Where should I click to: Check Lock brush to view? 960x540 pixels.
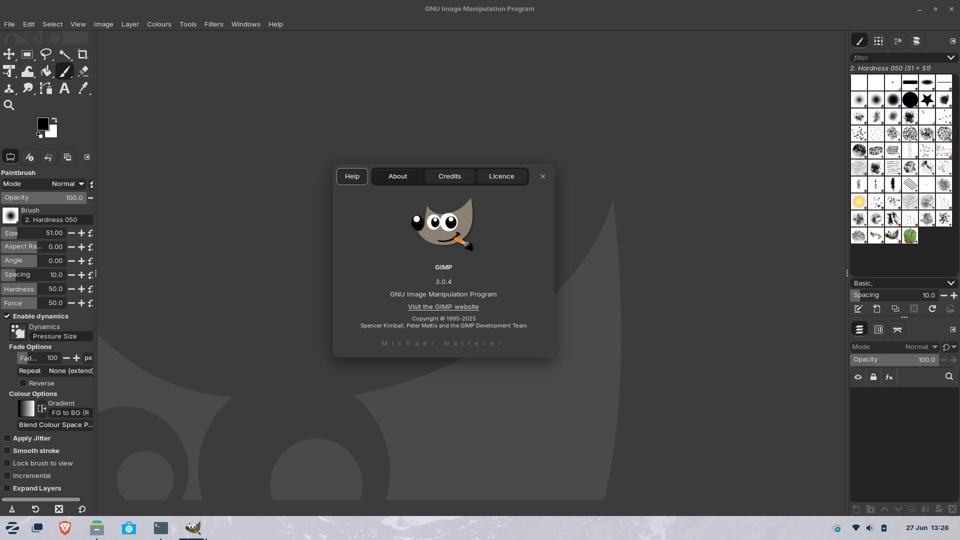click(7, 463)
